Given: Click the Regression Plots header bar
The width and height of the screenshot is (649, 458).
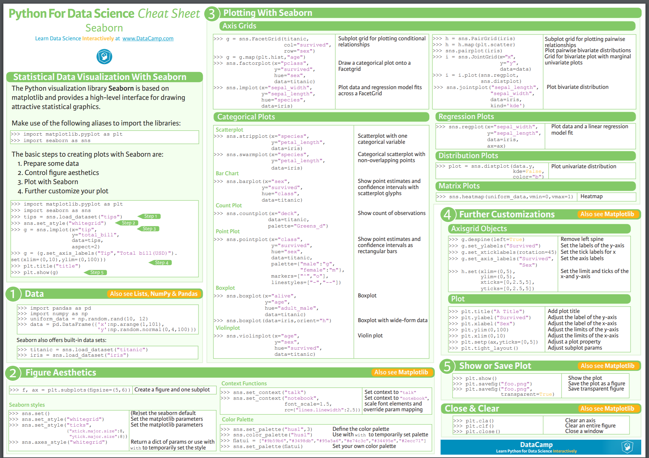Looking at the screenshot, I should point(466,116).
